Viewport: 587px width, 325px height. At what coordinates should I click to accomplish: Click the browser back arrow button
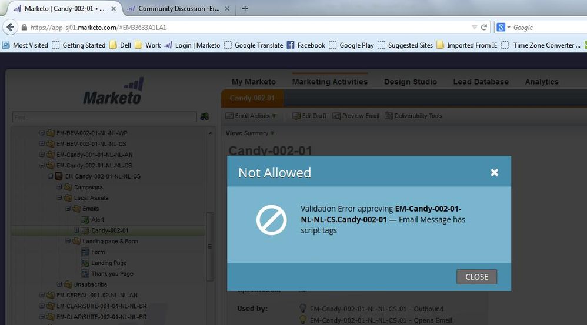coord(11,27)
